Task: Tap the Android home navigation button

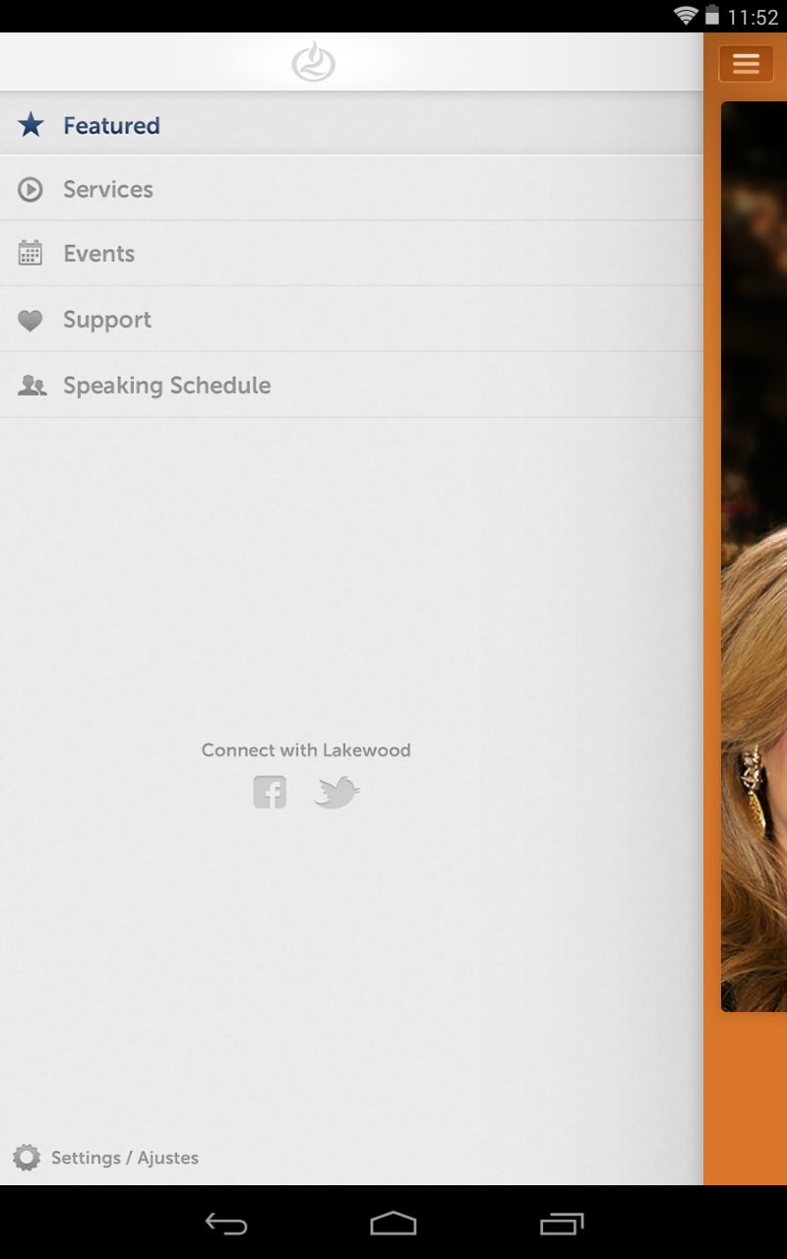Action: click(393, 1224)
